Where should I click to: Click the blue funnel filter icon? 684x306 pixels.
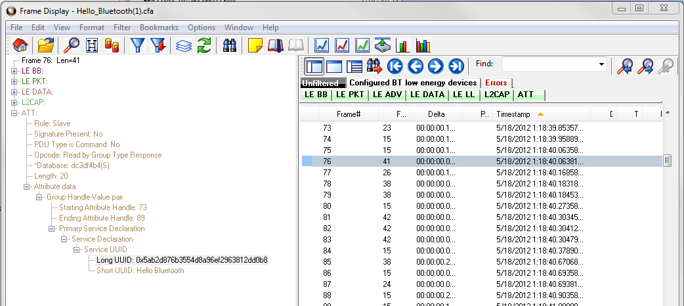(x=137, y=45)
